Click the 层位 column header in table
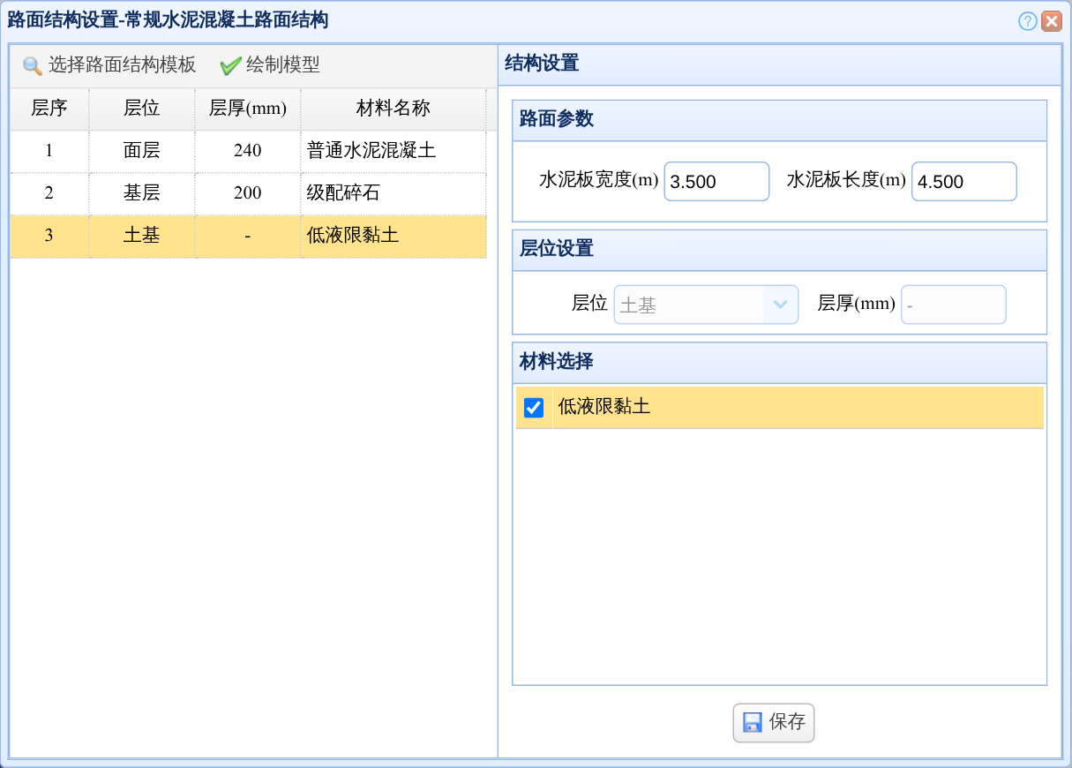Image resolution: width=1072 pixels, height=768 pixels. tap(142, 109)
